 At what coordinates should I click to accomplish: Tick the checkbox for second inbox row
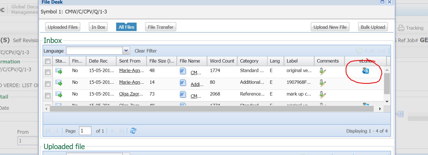click(48, 84)
